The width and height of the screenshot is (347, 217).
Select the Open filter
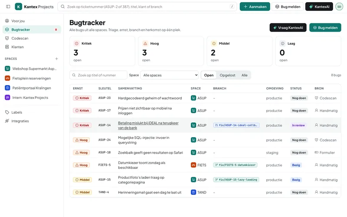[x=209, y=75]
